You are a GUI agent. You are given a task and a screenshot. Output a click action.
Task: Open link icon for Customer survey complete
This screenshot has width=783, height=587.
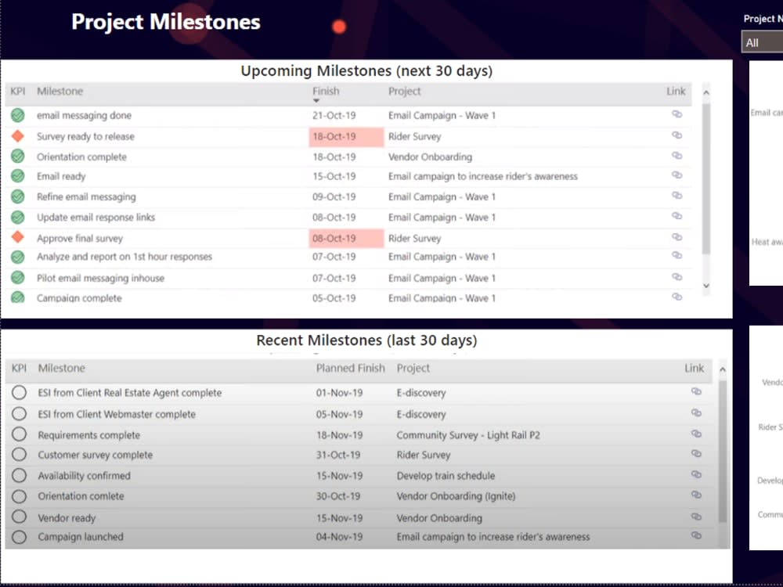pos(696,454)
